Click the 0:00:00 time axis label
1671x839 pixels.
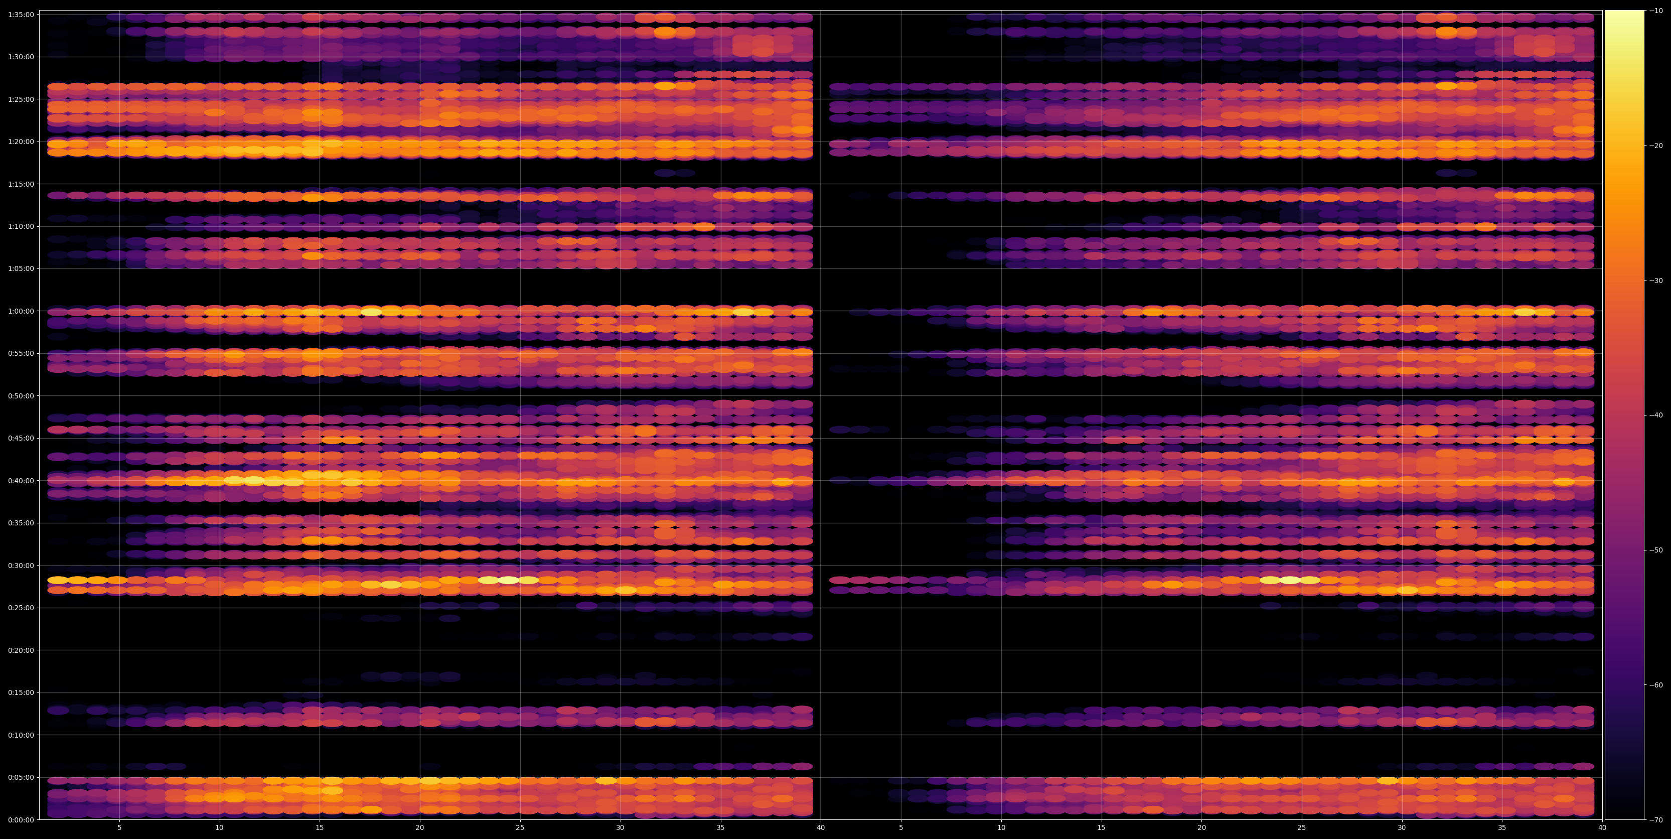pos(21,819)
